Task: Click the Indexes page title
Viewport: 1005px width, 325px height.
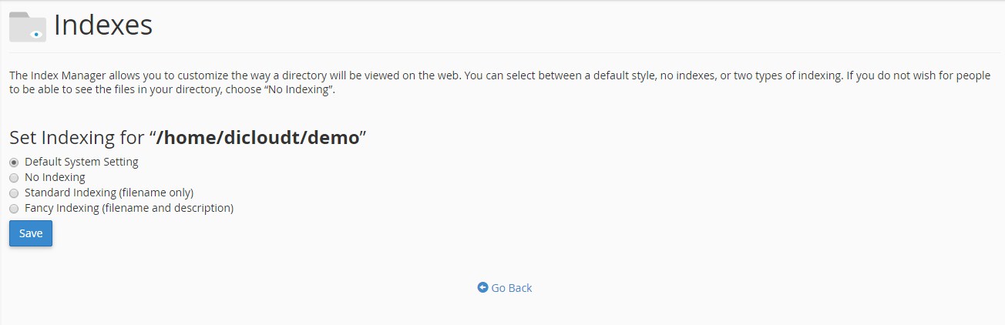Action: (x=103, y=25)
